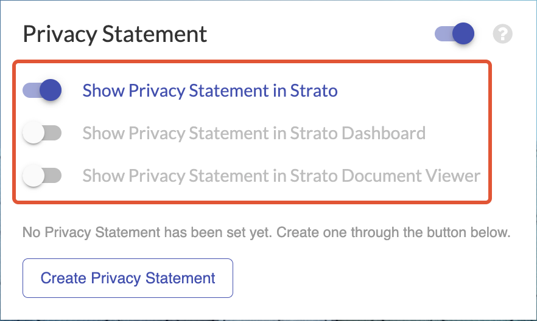This screenshot has width=537, height=321.
Task: Open help for the Privacy Statement section
Action: click(503, 34)
